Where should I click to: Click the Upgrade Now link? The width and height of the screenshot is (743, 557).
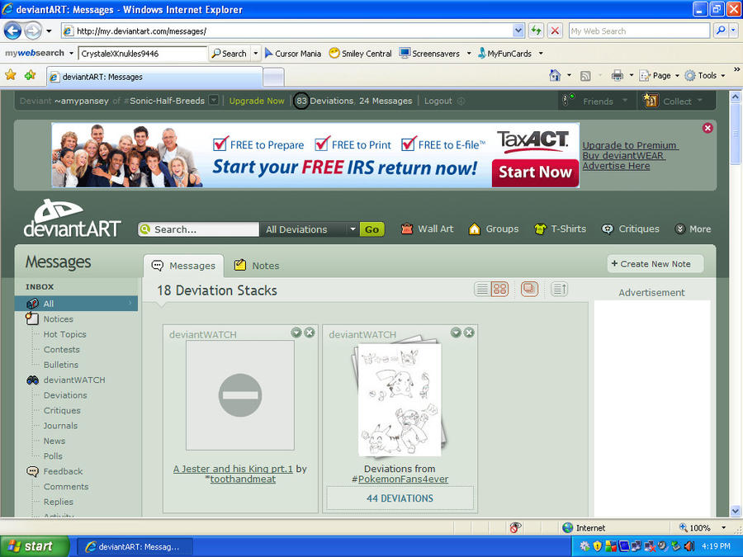(x=257, y=101)
